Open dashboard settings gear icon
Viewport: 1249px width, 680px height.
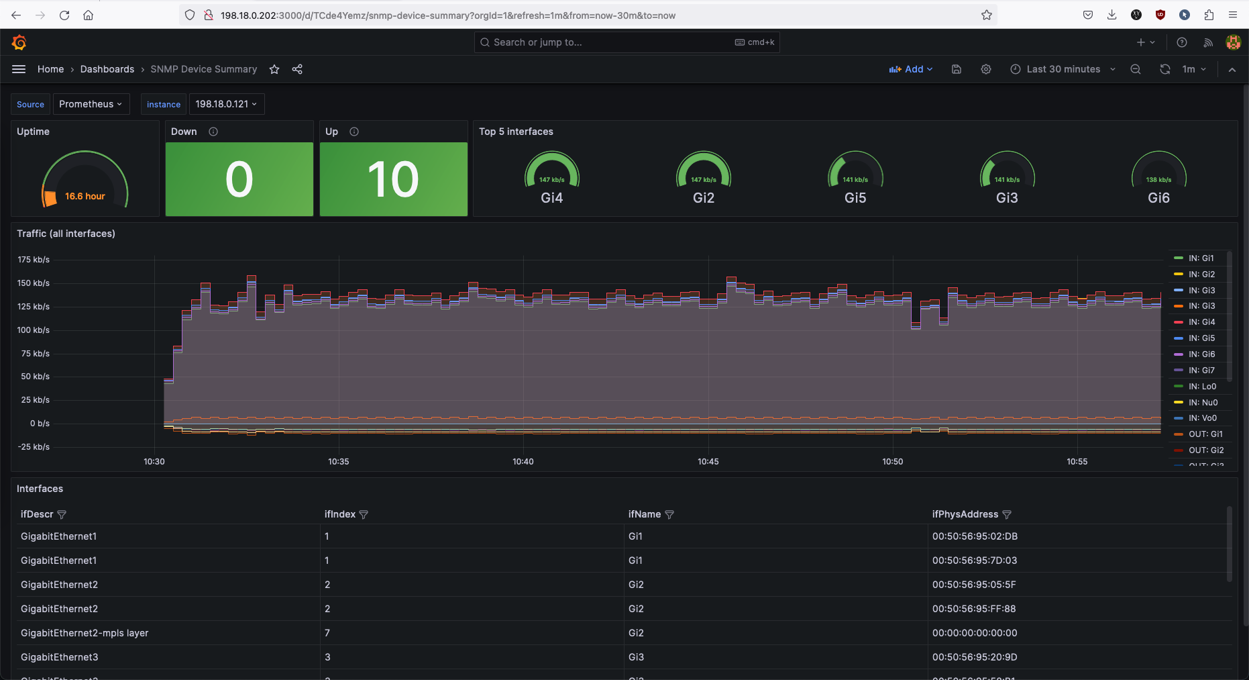(x=986, y=69)
